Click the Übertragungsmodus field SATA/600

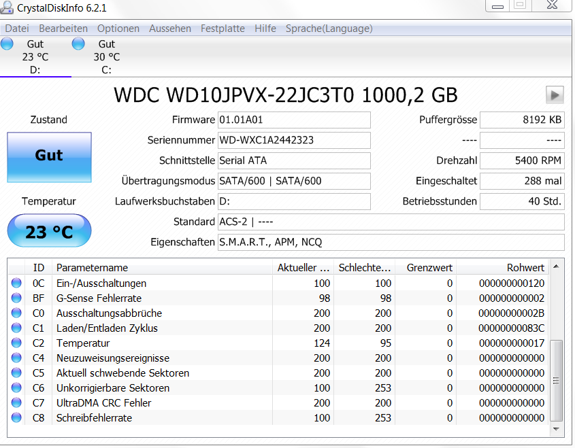coord(294,181)
